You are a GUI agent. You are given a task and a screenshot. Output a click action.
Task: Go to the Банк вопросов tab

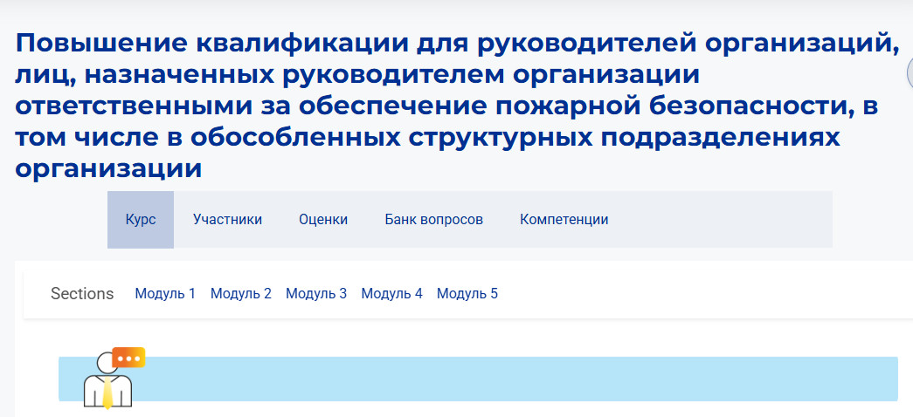pos(434,220)
